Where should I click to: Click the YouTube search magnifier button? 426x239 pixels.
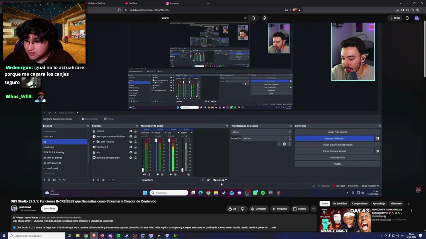point(253,18)
